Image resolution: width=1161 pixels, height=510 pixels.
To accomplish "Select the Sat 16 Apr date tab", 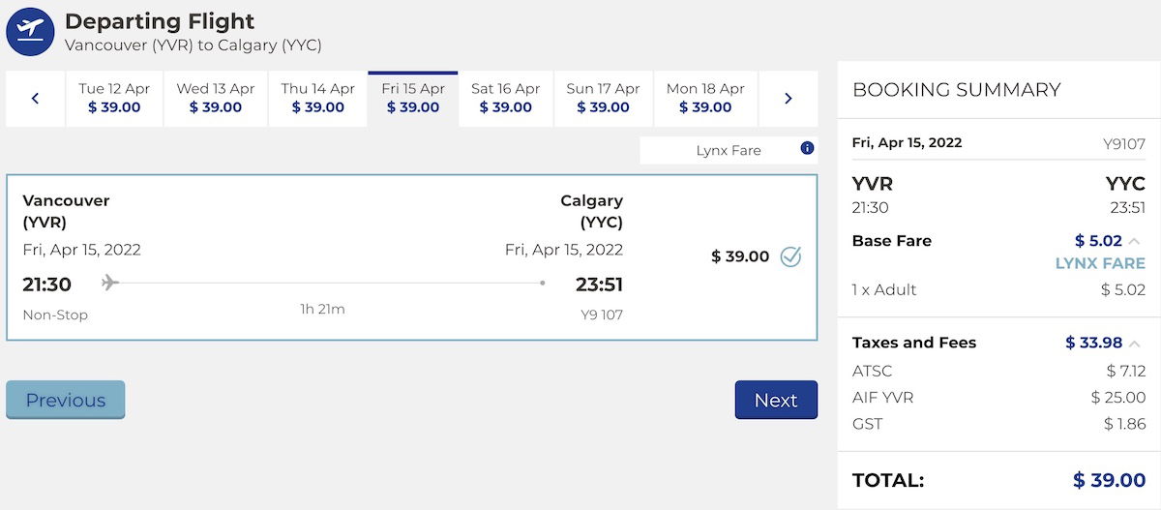I will pos(506,99).
